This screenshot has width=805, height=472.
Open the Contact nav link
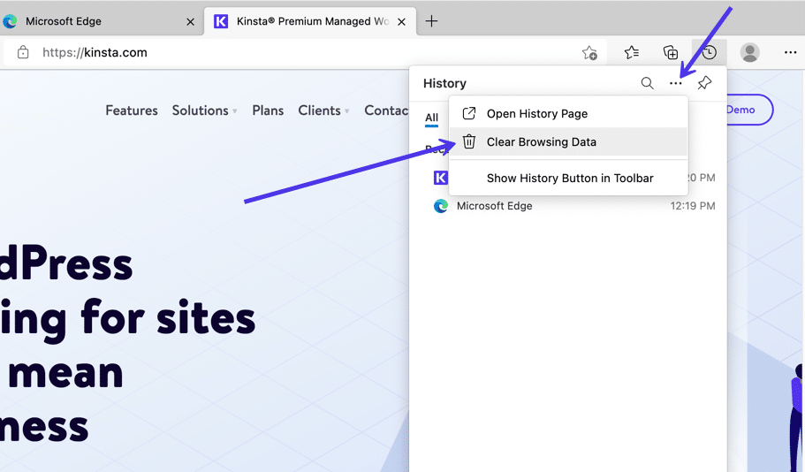[386, 110]
